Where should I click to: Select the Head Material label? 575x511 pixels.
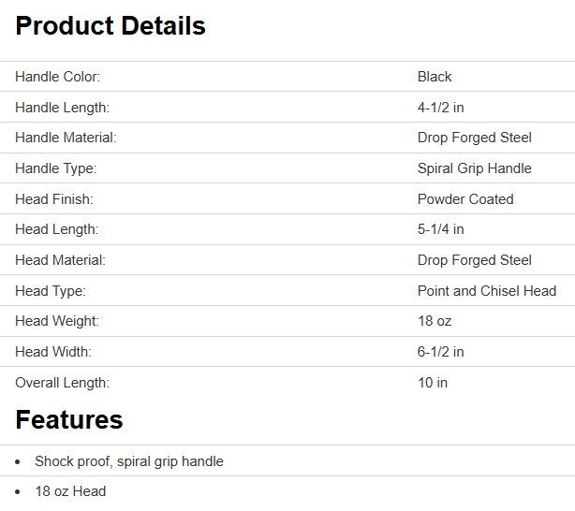tap(60, 260)
